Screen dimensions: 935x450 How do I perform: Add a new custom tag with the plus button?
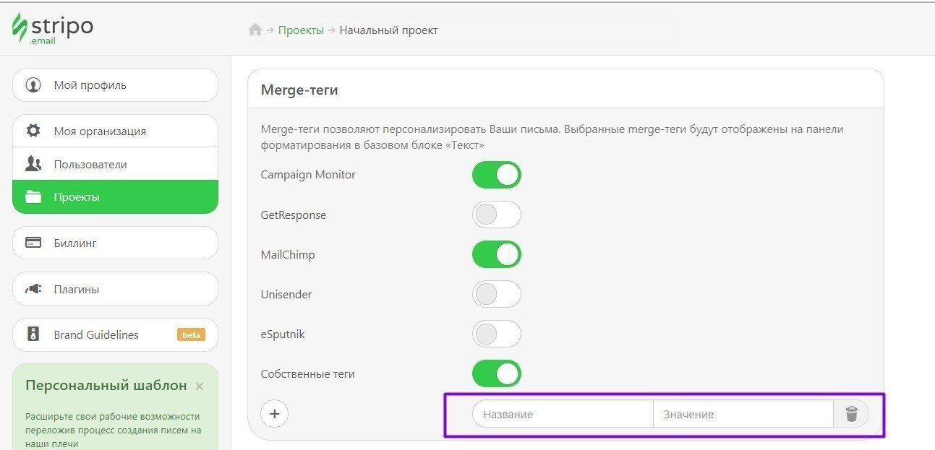click(274, 413)
